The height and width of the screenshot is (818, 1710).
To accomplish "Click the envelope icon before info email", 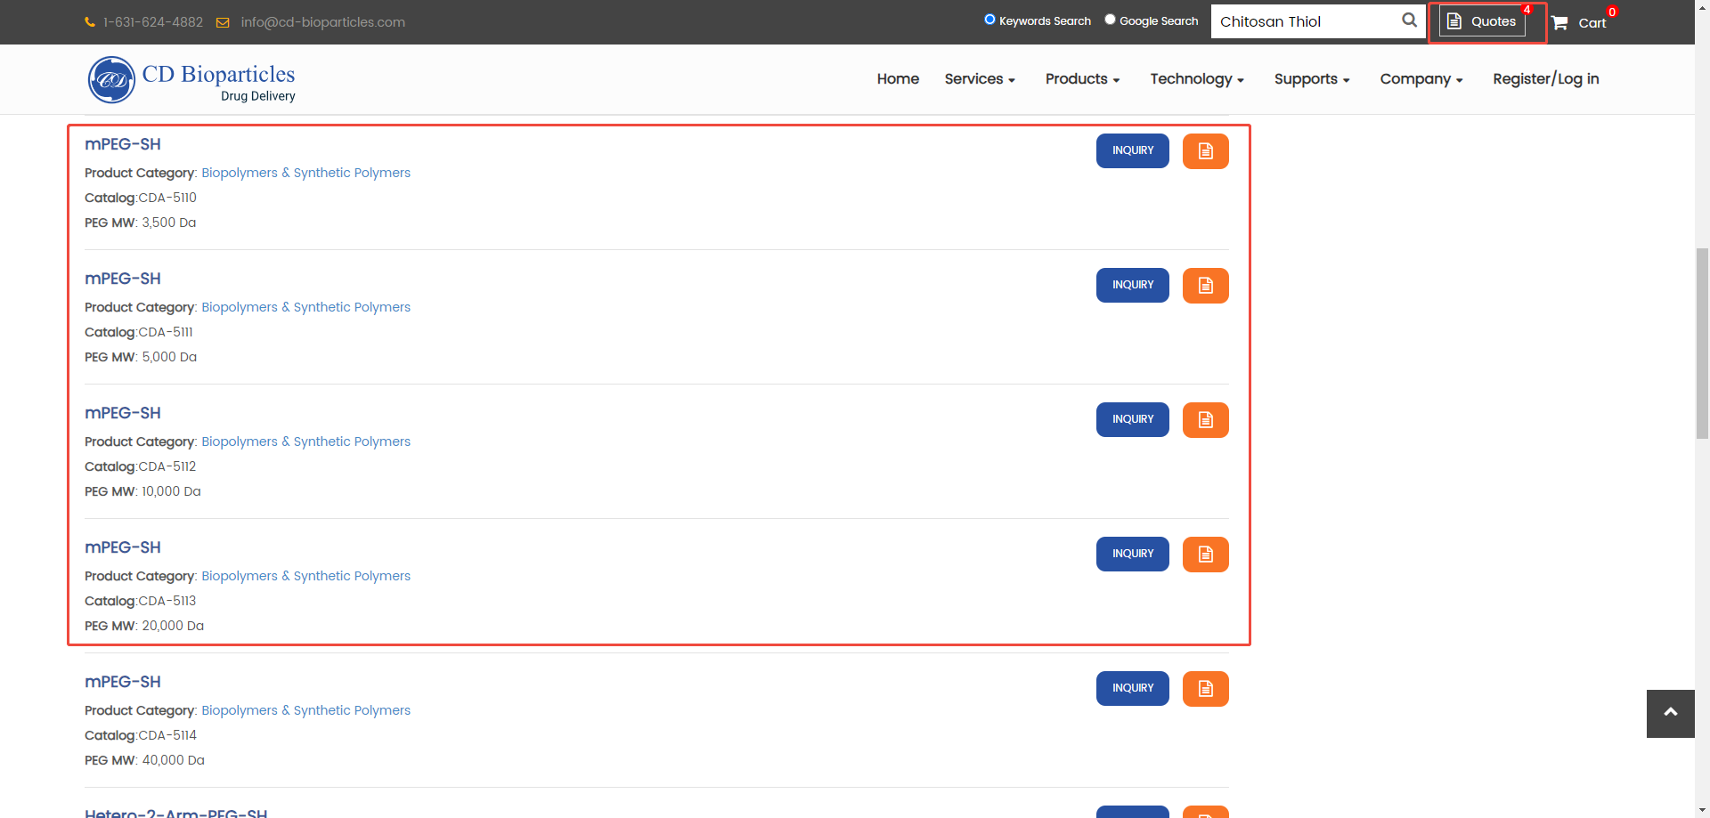I will point(223,22).
